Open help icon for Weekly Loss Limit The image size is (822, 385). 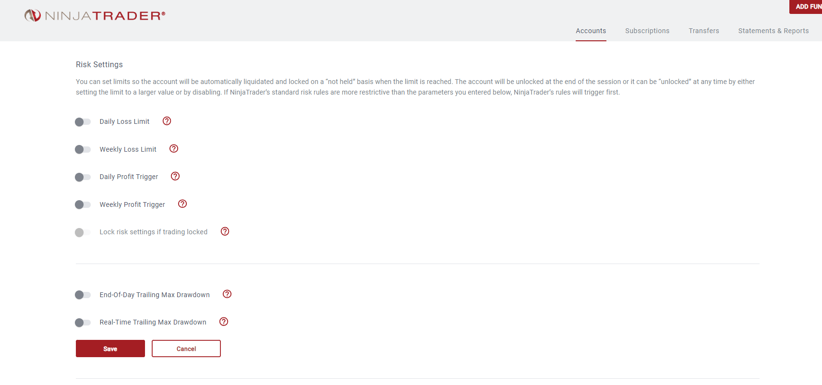tap(174, 149)
